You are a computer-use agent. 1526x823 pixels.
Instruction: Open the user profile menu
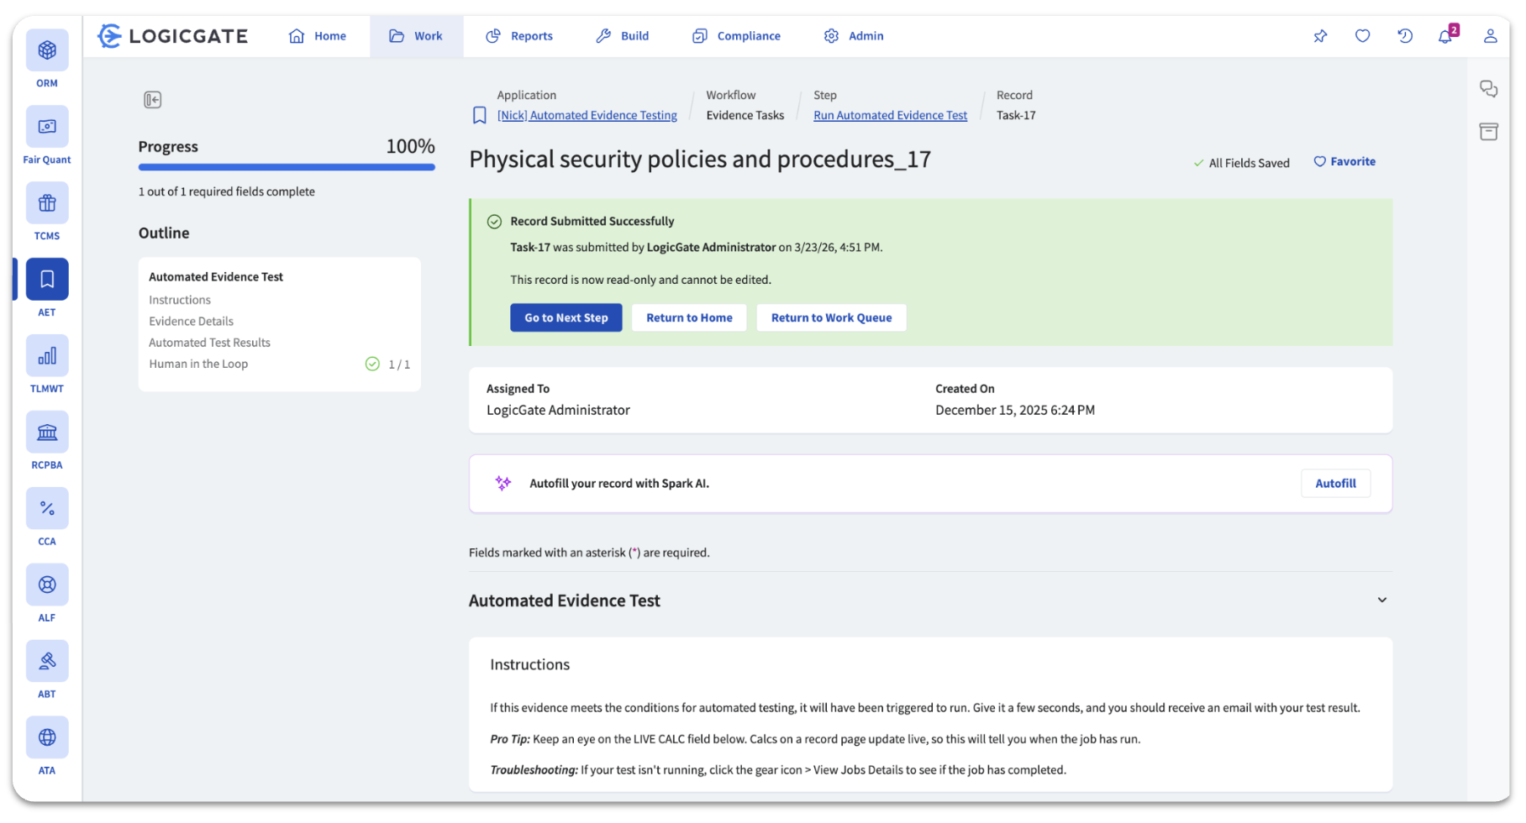[1490, 36]
